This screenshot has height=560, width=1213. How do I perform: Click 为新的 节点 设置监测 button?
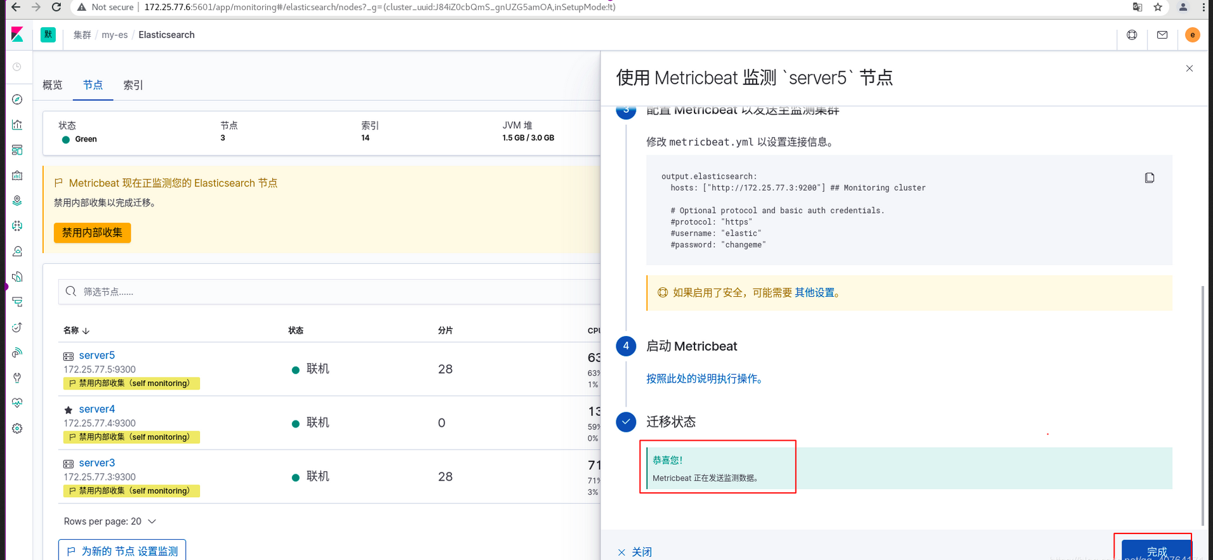[123, 551]
